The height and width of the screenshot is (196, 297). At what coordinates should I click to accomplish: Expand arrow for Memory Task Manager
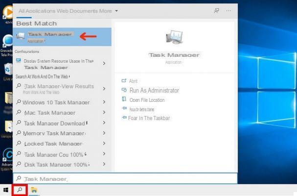click(x=104, y=133)
